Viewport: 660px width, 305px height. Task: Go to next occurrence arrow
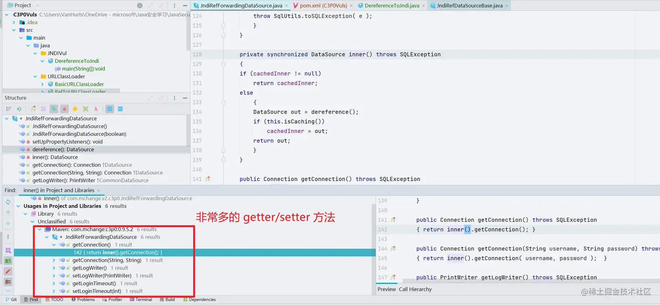coord(8,223)
